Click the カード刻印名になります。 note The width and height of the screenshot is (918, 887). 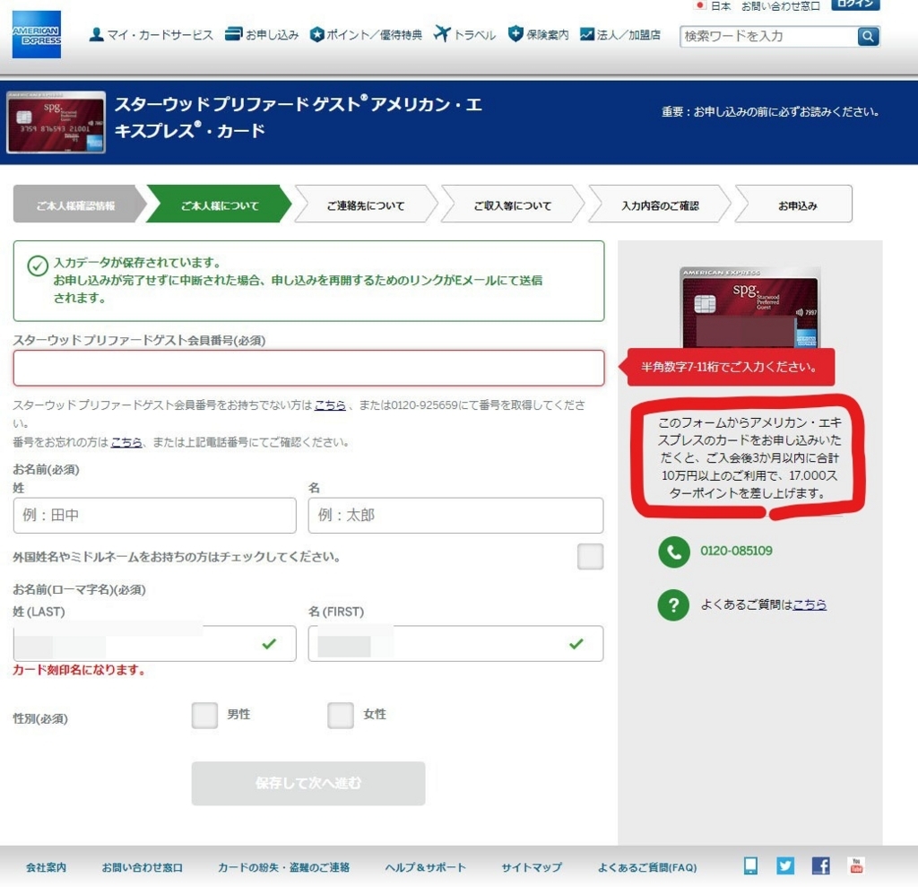tap(79, 670)
